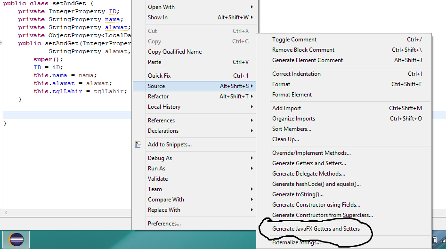Click 'this.nama = nama;' in the code

pos(65,75)
